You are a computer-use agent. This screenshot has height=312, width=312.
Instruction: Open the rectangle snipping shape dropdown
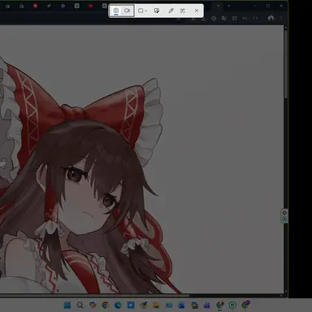click(x=142, y=11)
